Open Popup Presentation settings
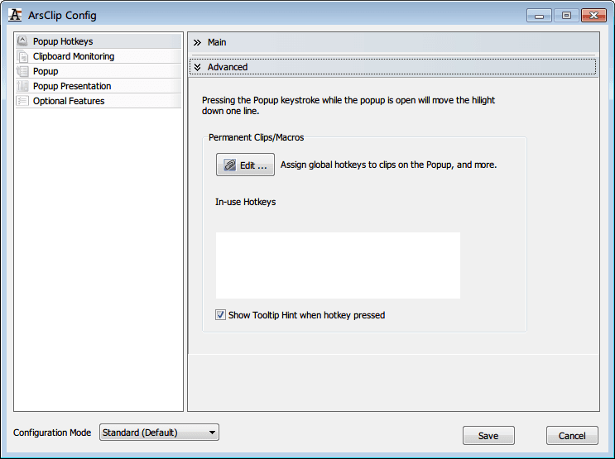 pos(98,86)
